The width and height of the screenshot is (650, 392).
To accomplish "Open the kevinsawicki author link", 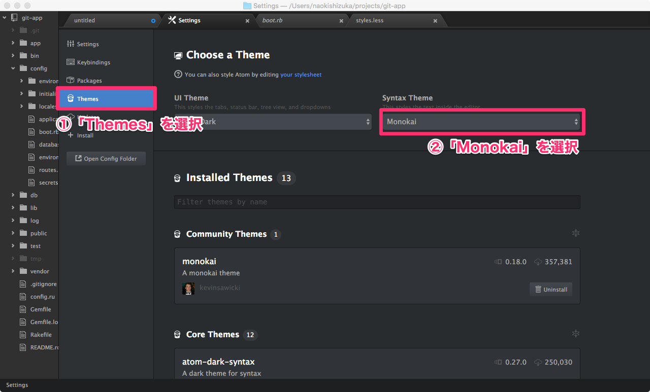I will 220,288.
